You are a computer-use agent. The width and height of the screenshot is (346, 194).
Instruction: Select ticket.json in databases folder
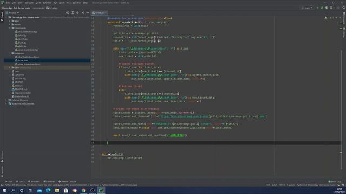pyautogui.click(x=23, y=60)
